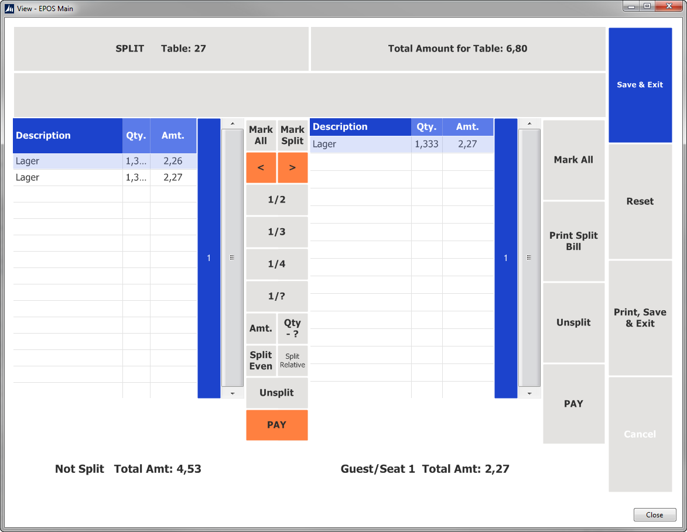Viewport: 687px width, 532px height.
Task: Click the left arrow move button
Action: pos(261,168)
